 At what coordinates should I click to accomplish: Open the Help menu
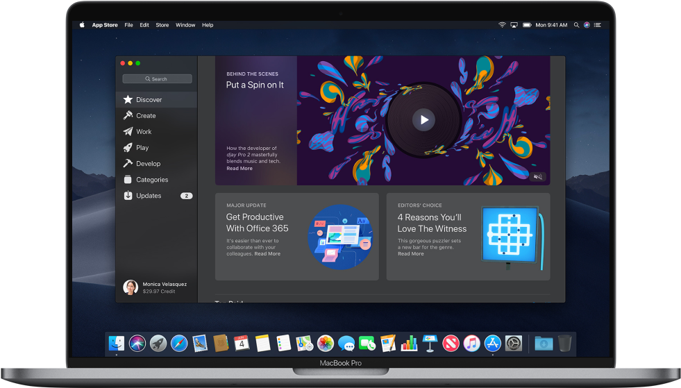click(208, 25)
